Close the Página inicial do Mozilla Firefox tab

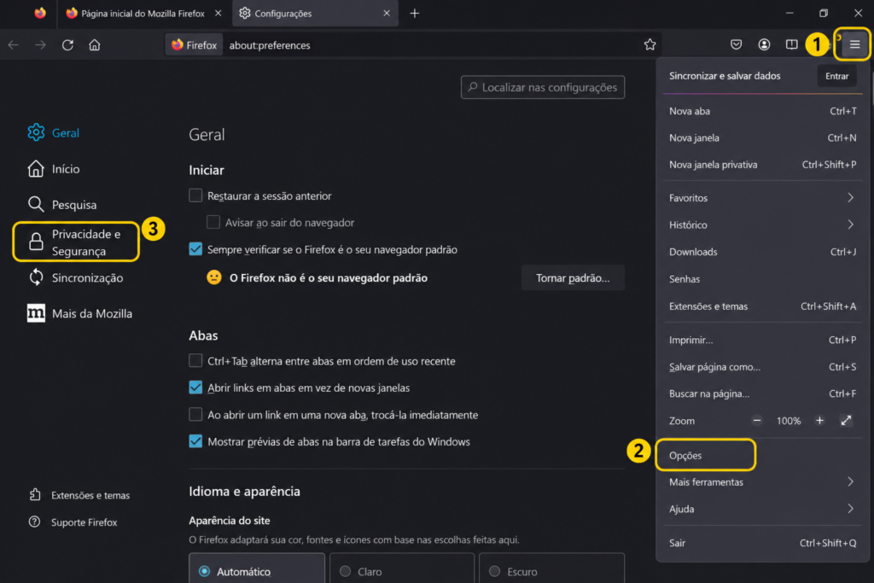pyautogui.click(x=218, y=14)
